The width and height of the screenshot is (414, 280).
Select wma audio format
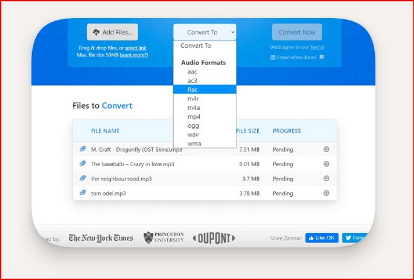(x=204, y=143)
